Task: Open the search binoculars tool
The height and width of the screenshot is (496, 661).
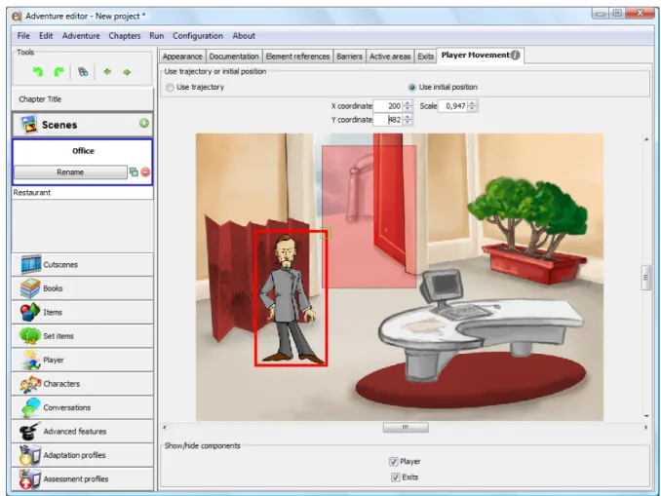Action: [83, 72]
